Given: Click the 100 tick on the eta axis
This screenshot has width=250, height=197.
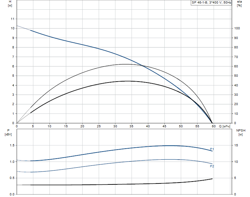Looking at the screenshot, I should 237,28.
